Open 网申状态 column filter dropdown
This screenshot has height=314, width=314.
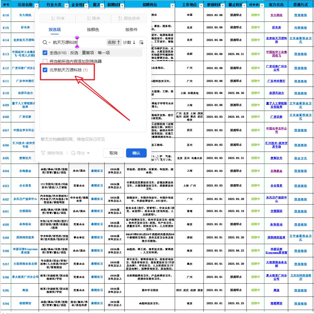(x=262, y=6)
